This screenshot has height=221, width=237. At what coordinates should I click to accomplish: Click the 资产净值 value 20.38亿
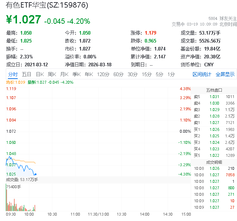point(212,57)
